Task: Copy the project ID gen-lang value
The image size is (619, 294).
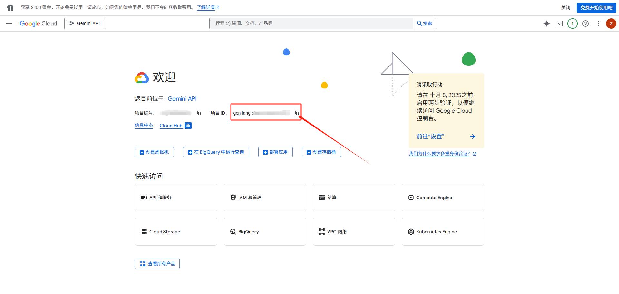Action: pos(297,113)
